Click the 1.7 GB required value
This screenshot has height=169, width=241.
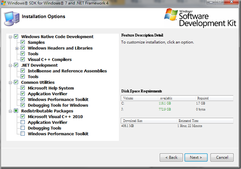click(201, 103)
